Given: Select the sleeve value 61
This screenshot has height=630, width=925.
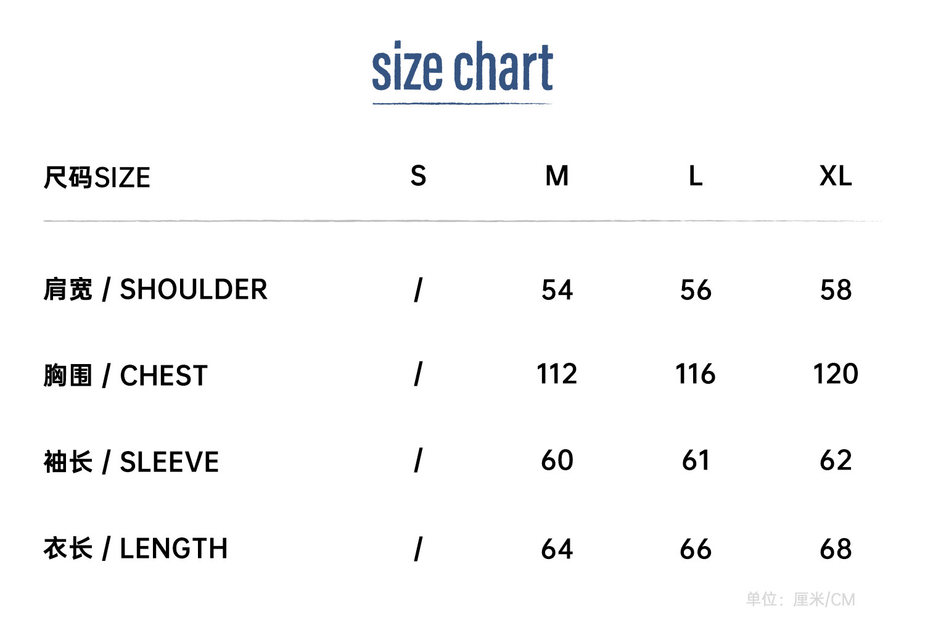Looking at the screenshot, I should [x=696, y=460].
